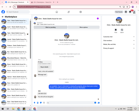The height and width of the screenshot is (111, 139).
Task: Open Tykia conversation in list
Action: (15, 34)
